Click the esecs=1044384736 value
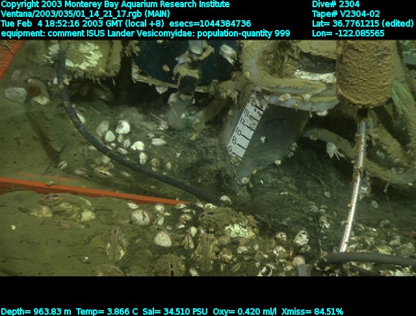This screenshot has height=316, width=416. 210,23
